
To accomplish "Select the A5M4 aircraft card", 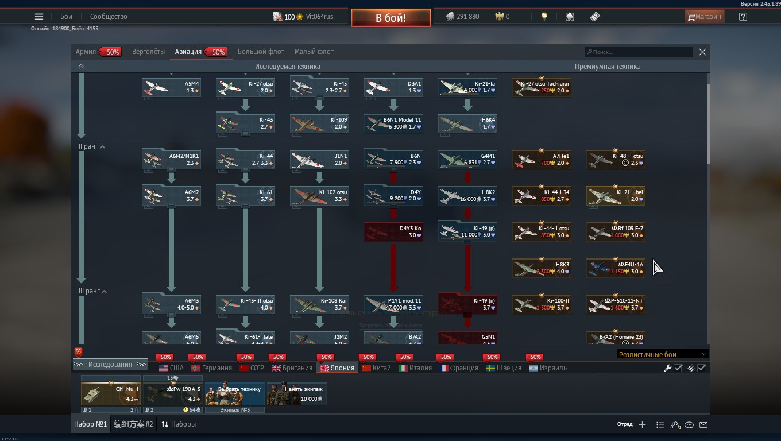I will click(171, 87).
